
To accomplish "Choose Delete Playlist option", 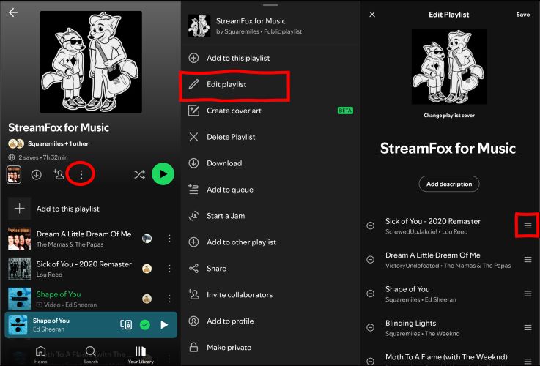I will [x=270, y=137].
